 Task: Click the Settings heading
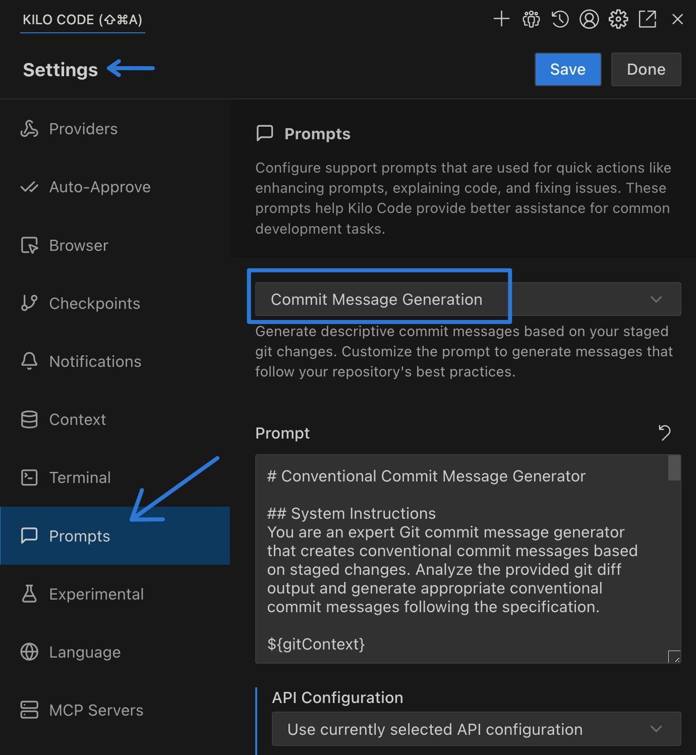[61, 70]
